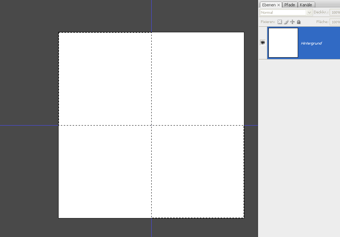Click the Fläche fill value field
This screenshot has height=237, width=340.
[335, 22]
